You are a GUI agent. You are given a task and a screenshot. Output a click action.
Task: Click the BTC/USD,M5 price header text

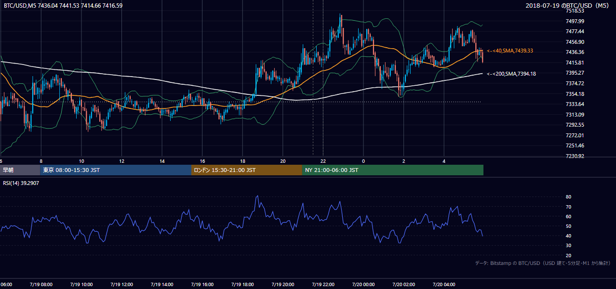[x=63, y=5]
